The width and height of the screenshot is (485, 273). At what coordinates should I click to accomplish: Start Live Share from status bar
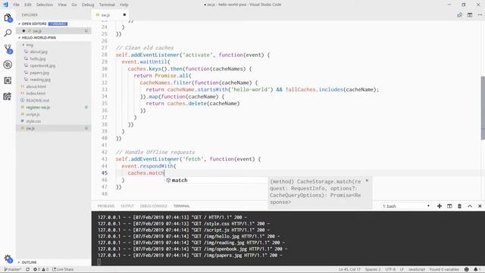click(63, 270)
